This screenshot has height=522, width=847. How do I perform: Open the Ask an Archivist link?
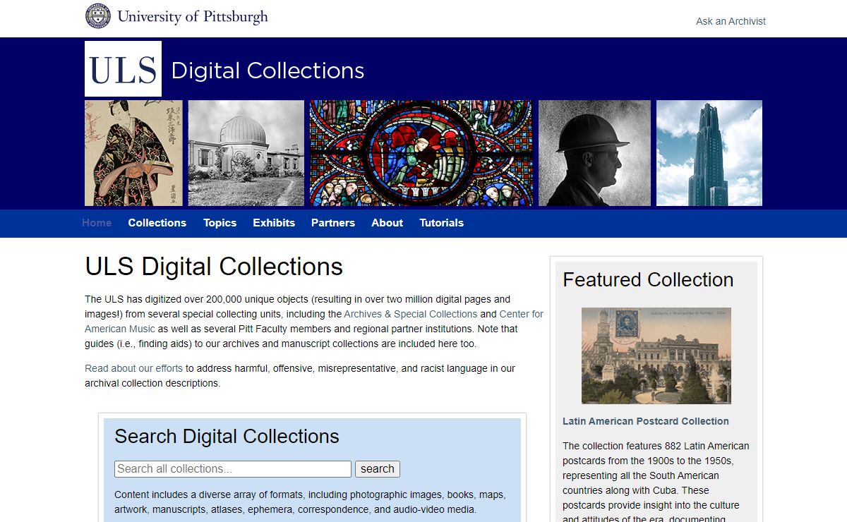(x=731, y=21)
